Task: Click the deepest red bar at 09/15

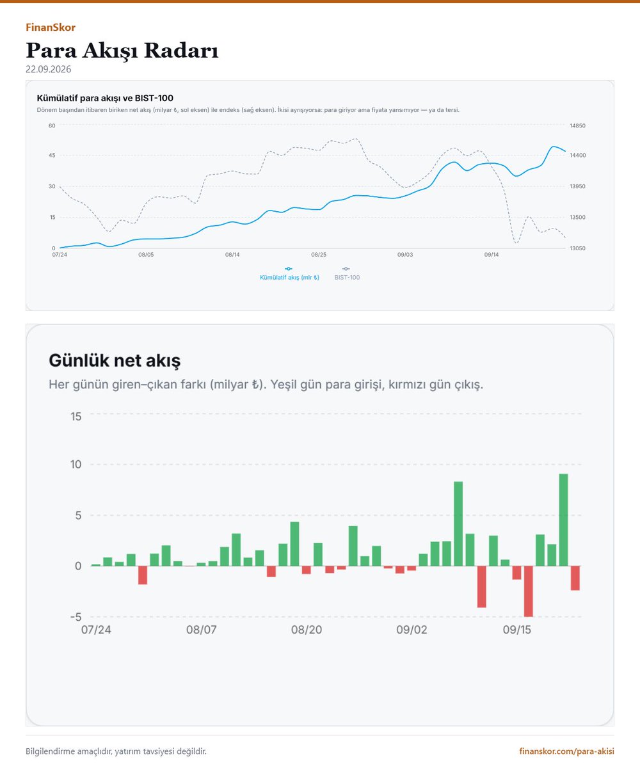Action: tap(529, 591)
